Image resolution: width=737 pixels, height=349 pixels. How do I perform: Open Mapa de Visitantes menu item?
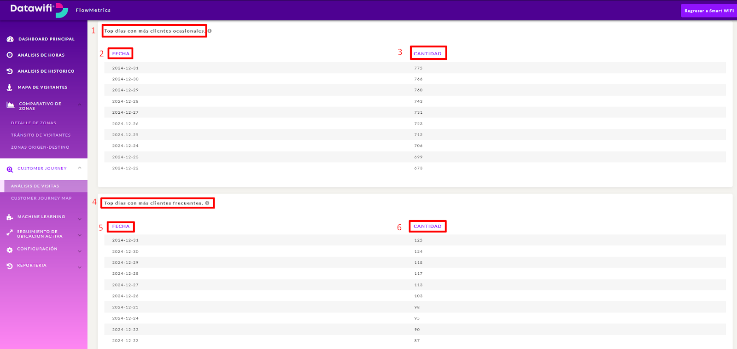click(44, 87)
